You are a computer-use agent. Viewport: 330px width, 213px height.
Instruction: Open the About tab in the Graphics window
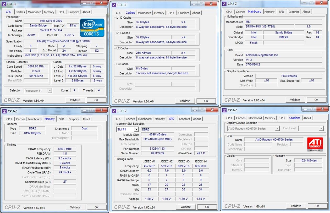pos(307,118)
